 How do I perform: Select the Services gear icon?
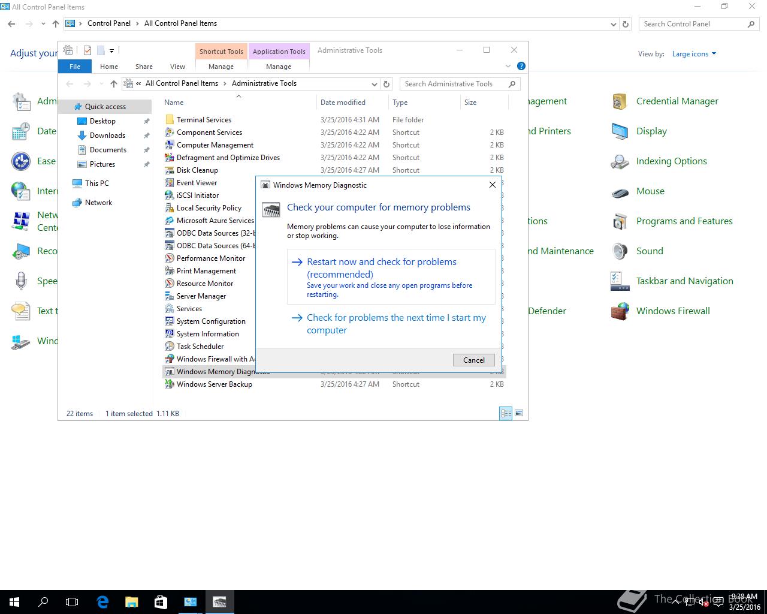click(x=170, y=309)
